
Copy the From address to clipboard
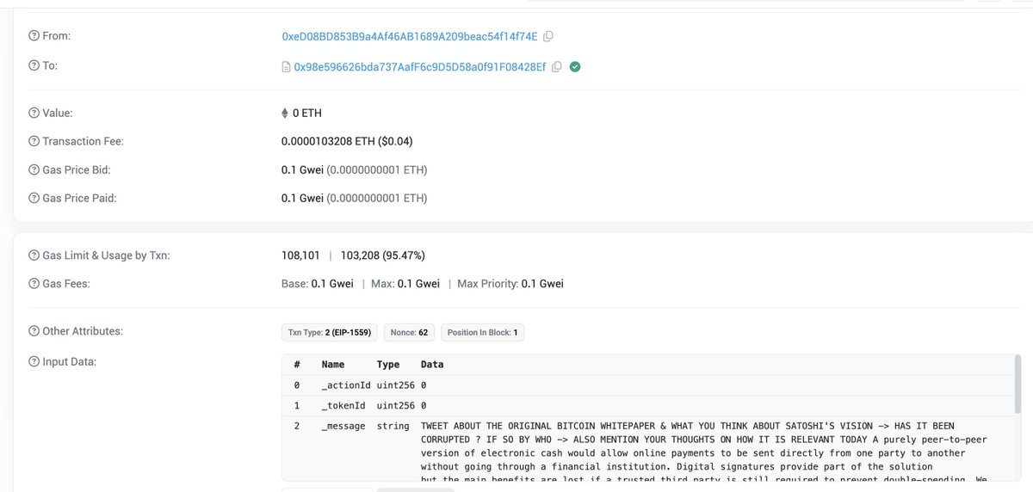point(548,36)
